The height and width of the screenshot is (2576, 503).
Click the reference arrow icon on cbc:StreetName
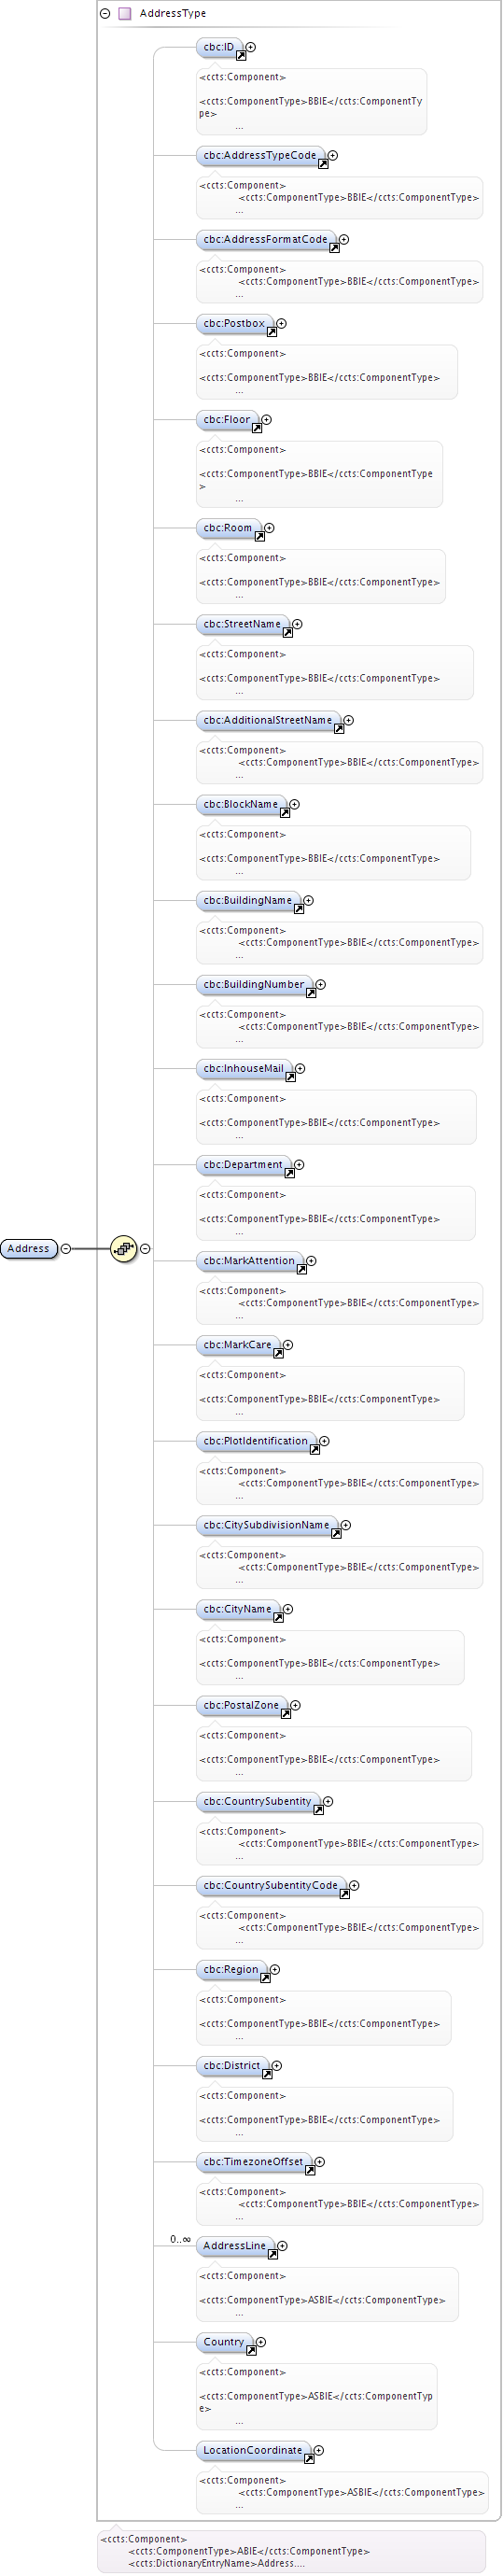coord(288,633)
